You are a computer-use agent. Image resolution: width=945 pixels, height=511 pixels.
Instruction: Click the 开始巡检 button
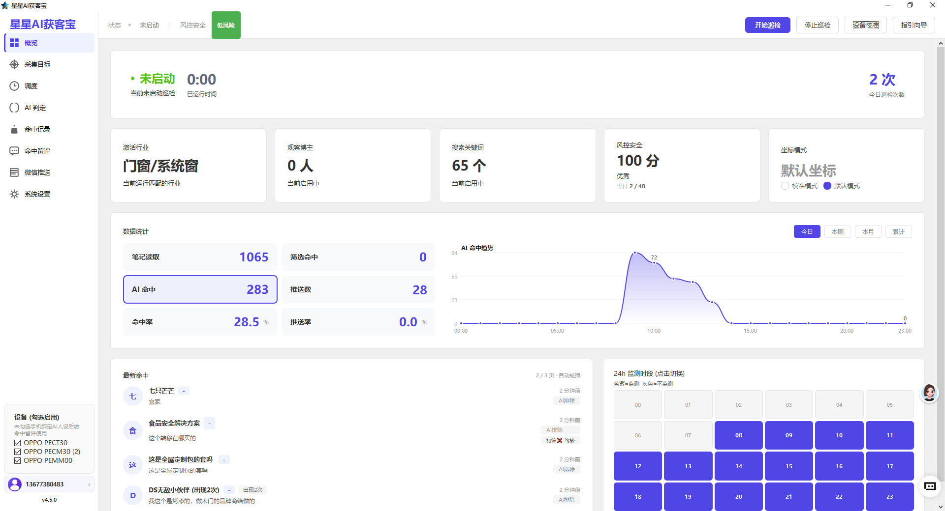click(x=767, y=25)
